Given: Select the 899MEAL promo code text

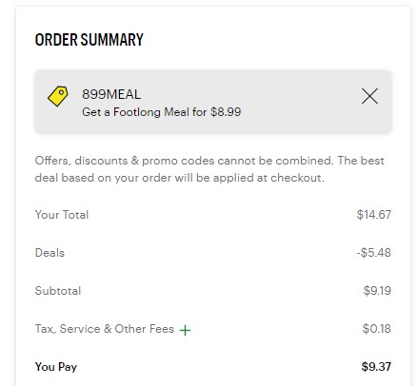Looking at the screenshot, I should [111, 94].
